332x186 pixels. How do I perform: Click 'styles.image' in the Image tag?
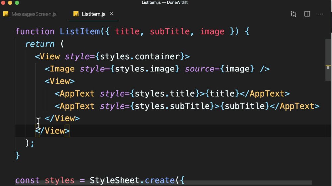(x=145, y=69)
